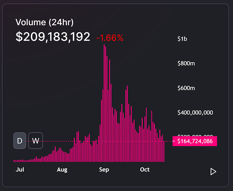Select the D daily interval toggle
This screenshot has width=233, height=191.
click(x=20, y=141)
